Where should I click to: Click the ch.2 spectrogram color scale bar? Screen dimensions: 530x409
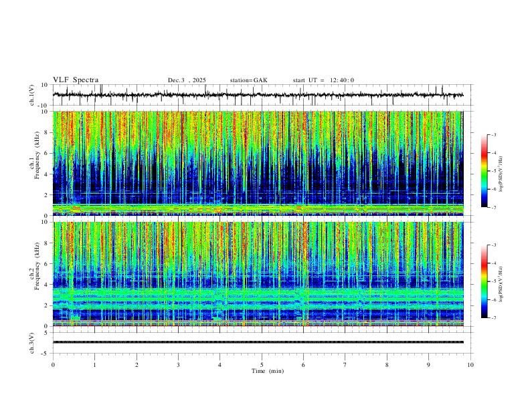484,281
